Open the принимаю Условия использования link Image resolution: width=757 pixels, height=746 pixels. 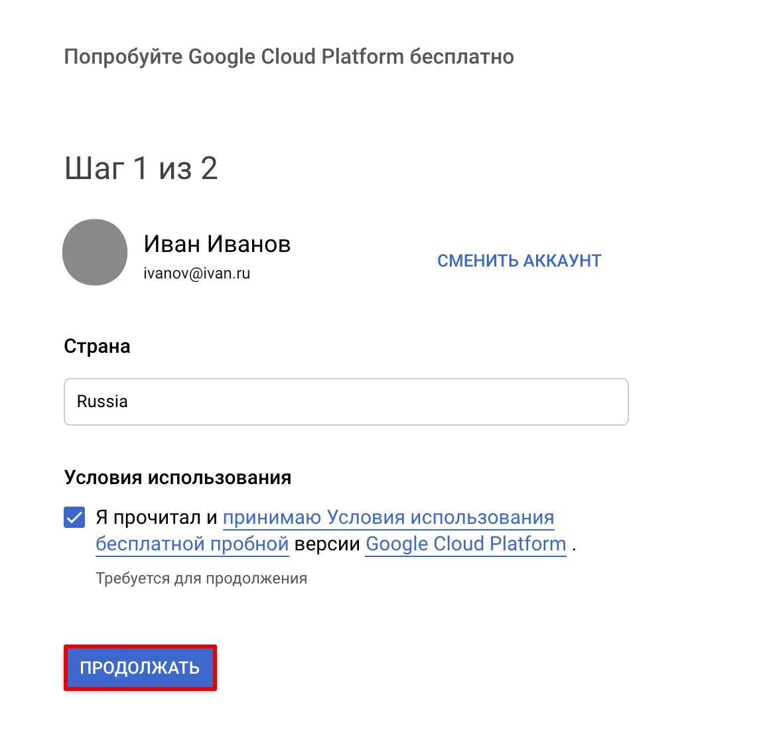coord(388,517)
